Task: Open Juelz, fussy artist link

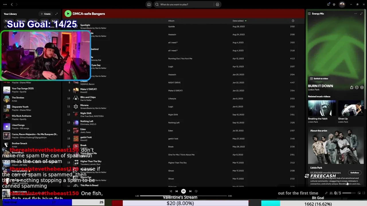Action: pyautogui.click(x=85, y=132)
